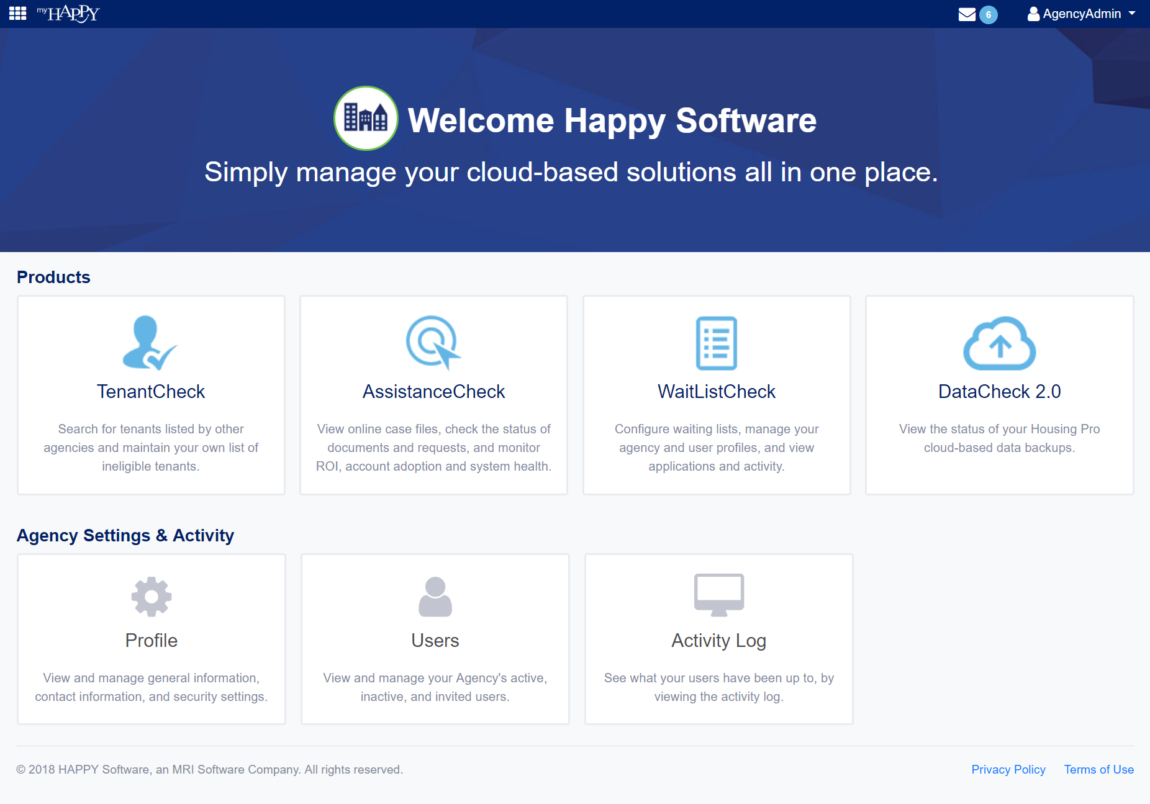1150x804 pixels.
Task: Click the AssistanceCheck target cursor icon
Action: point(433,343)
